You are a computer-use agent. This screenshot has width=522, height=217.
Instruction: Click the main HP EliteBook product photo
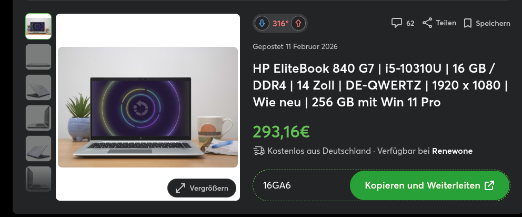coord(148,107)
